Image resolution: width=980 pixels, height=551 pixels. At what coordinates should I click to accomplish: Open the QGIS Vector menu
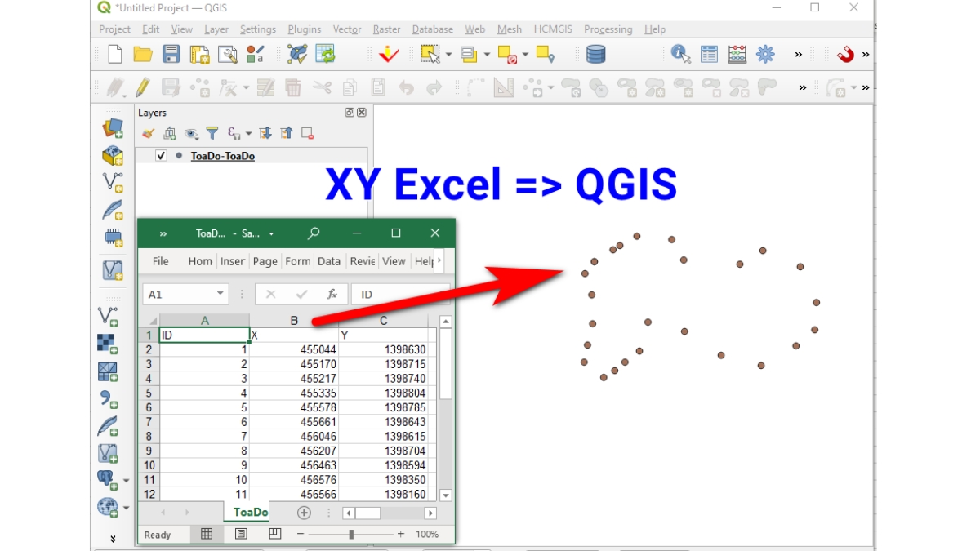(x=346, y=29)
